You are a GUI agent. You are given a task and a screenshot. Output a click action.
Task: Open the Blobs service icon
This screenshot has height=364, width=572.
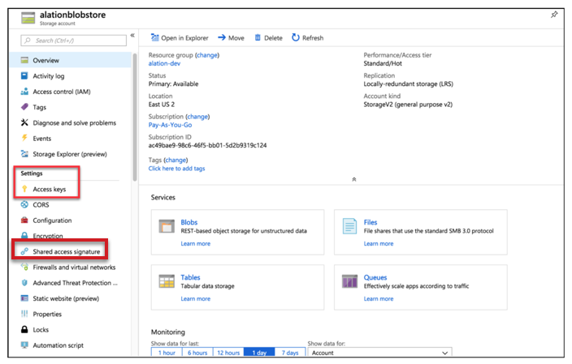[167, 226]
